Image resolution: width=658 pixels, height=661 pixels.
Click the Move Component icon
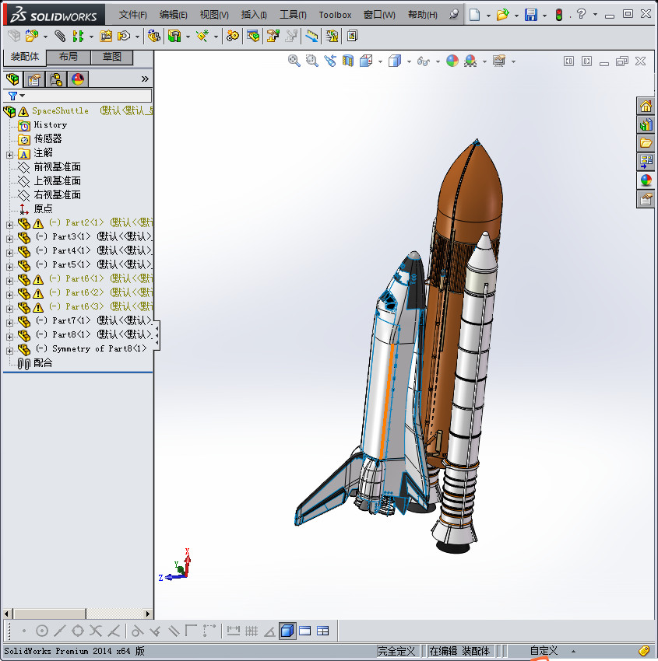(x=123, y=37)
